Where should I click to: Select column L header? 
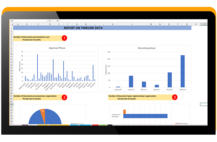[x=132, y=24]
